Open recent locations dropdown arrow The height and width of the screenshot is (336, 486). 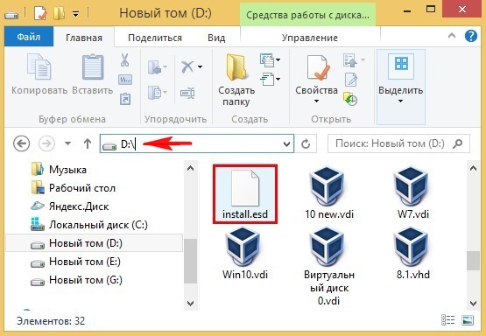68,143
